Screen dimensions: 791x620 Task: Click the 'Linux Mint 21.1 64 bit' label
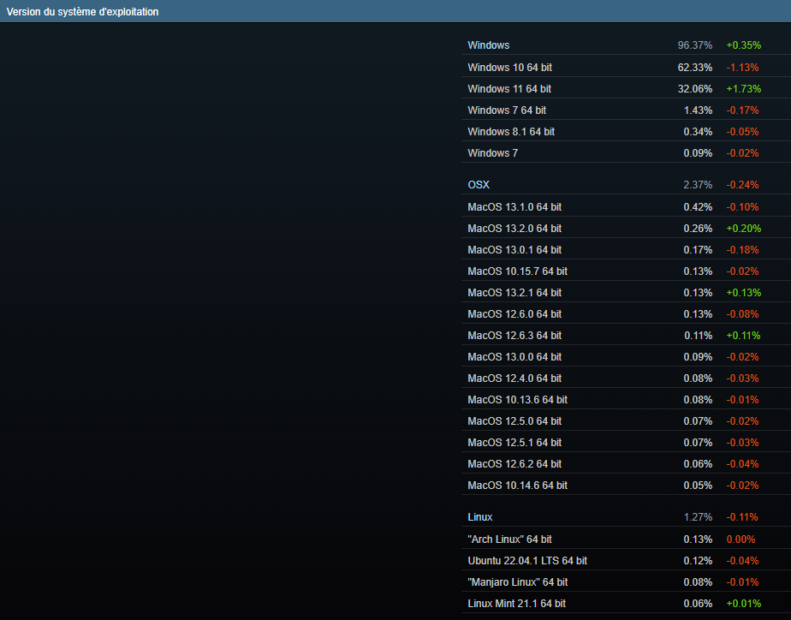pyautogui.click(x=516, y=604)
